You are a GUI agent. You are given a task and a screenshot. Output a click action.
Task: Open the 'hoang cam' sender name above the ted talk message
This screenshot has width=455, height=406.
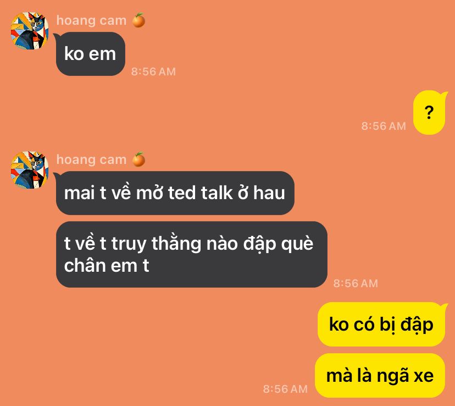point(91,160)
